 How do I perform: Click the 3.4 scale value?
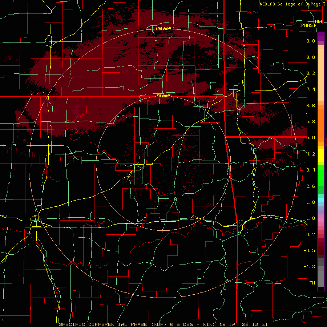[x=311, y=170]
